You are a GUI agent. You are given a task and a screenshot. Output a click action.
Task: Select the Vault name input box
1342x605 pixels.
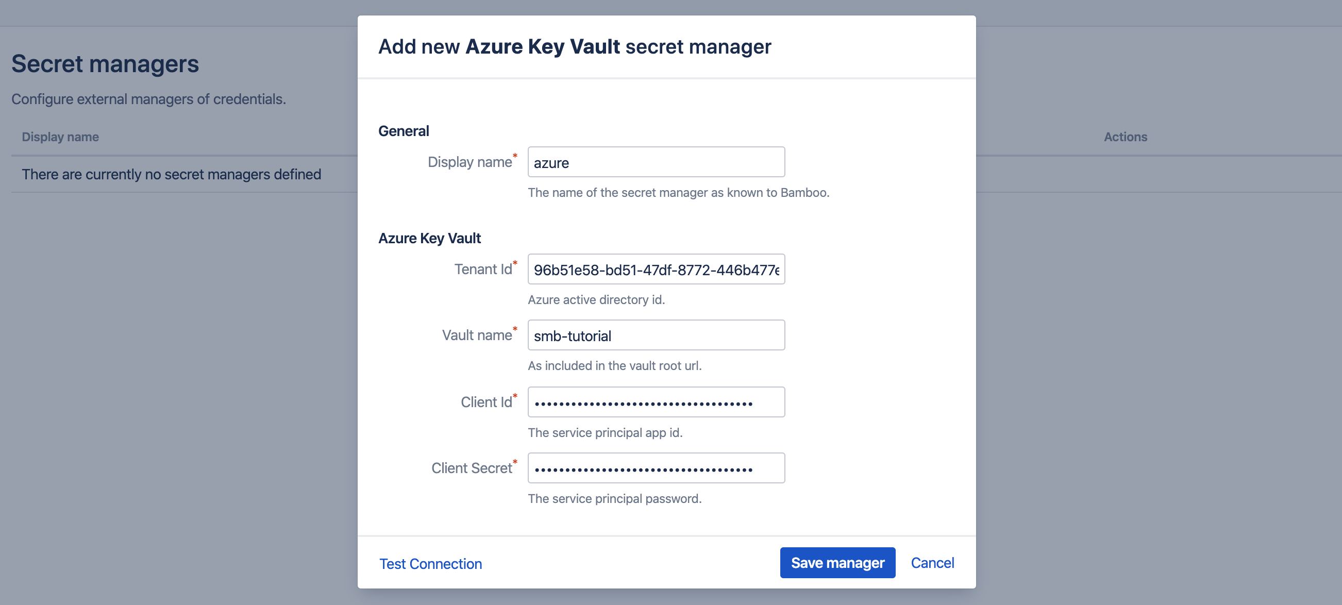pos(656,335)
